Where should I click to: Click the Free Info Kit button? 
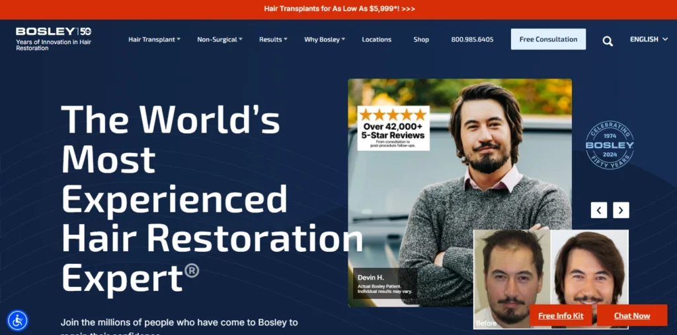click(561, 316)
